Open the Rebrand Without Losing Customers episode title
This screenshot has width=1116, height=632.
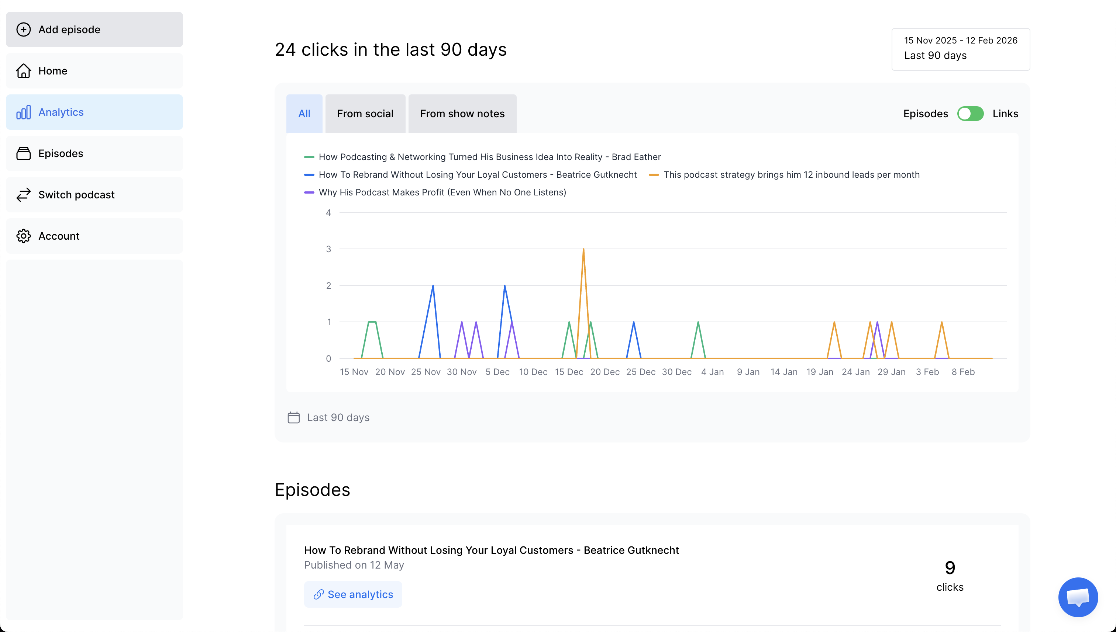point(491,550)
